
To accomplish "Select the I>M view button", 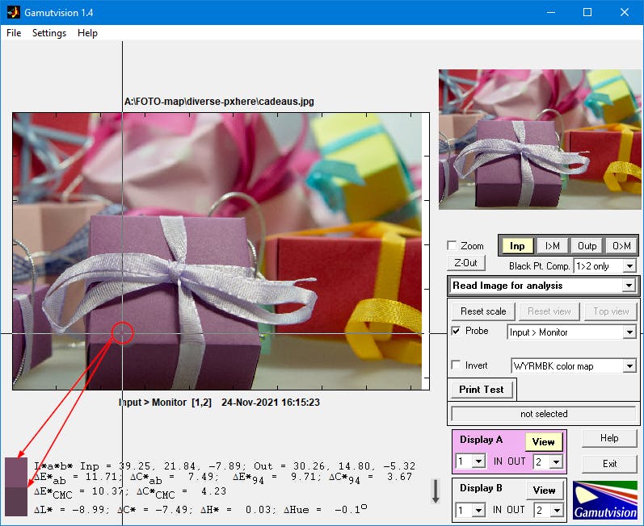I will (x=552, y=246).
